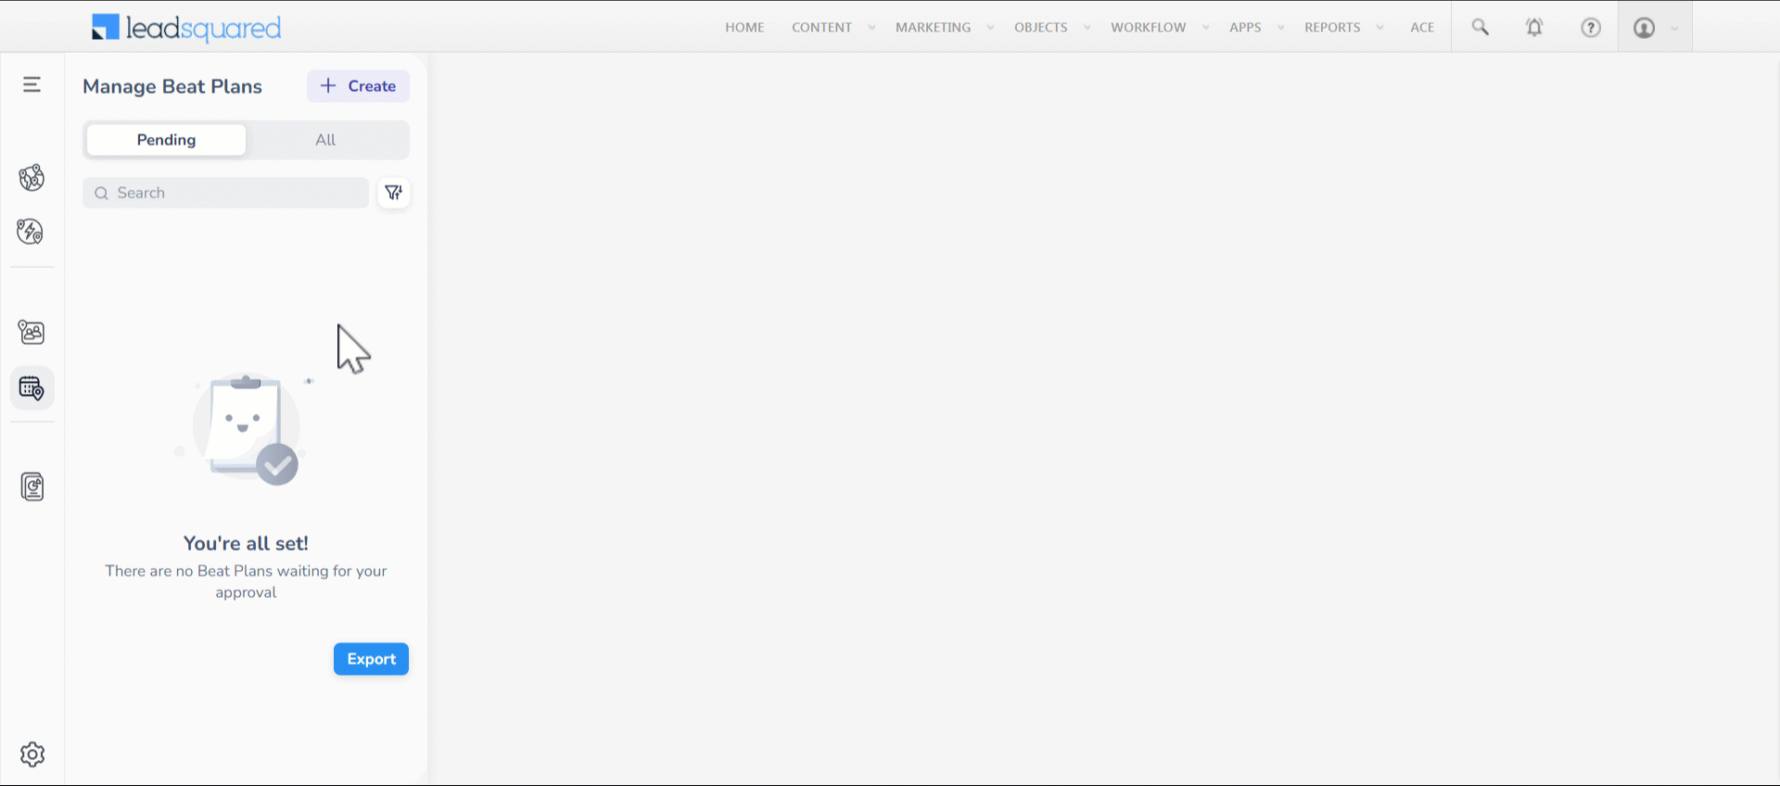The width and height of the screenshot is (1780, 786).
Task: Switch to the Pending tab
Action: pyautogui.click(x=167, y=140)
